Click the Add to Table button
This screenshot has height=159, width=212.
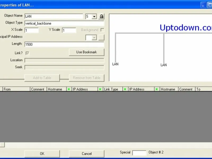[x=42, y=78]
